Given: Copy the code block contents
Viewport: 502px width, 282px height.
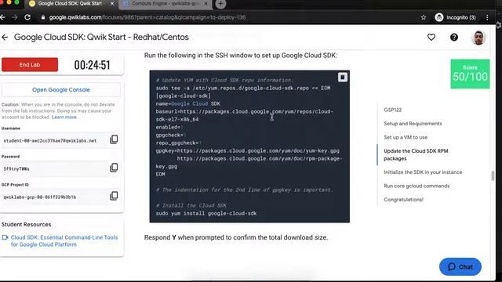Looking at the screenshot, I should [x=342, y=78].
